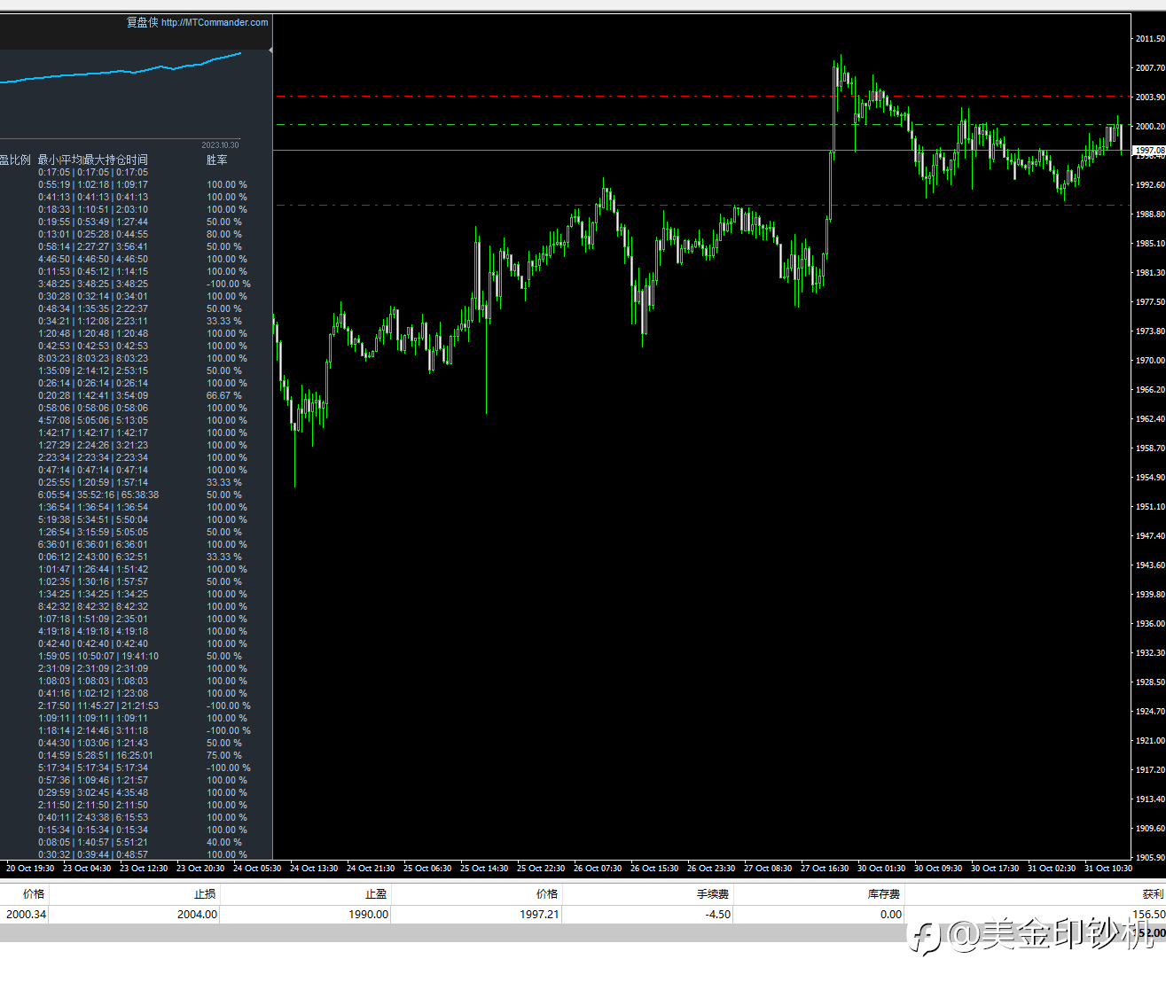Click the 20 Oct 19:30 time axis label

[x=30, y=868]
